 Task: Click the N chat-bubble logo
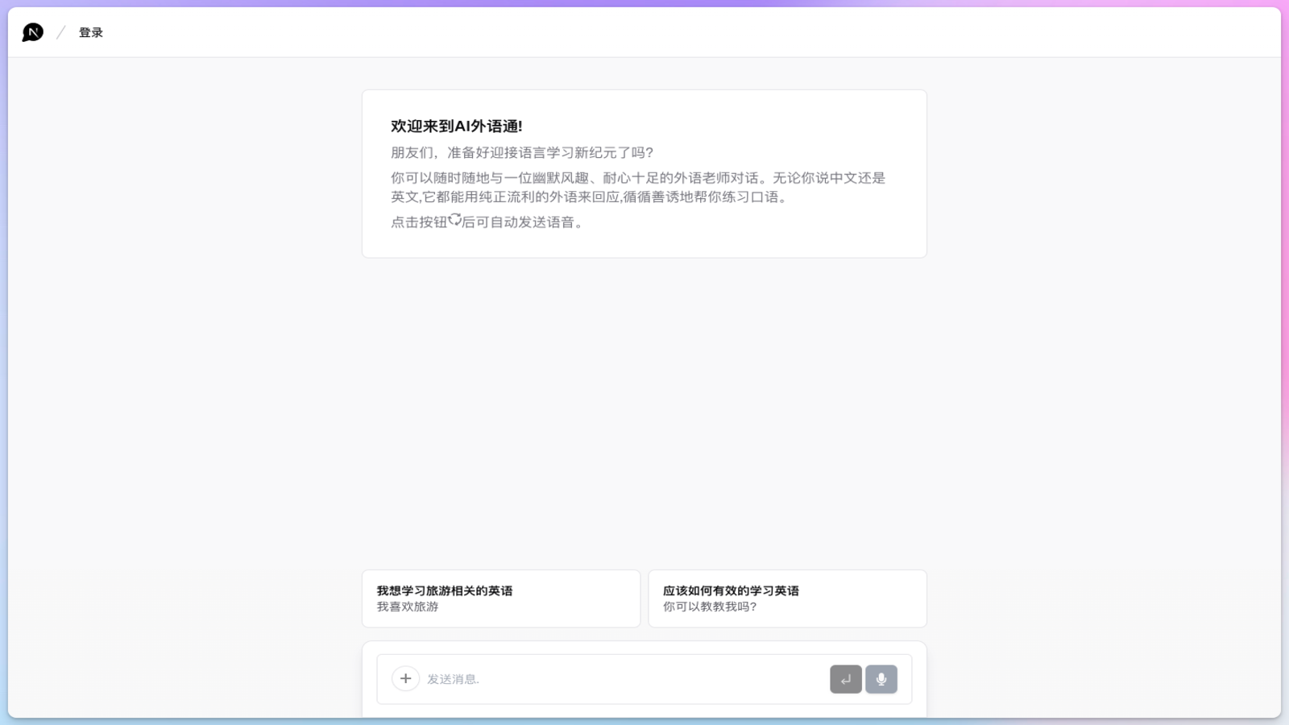[x=32, y=32]
